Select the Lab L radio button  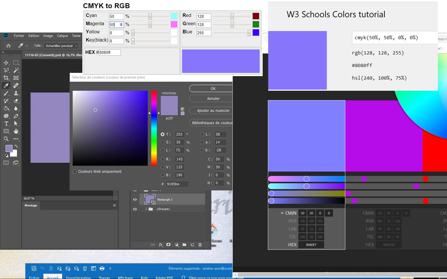(202, 134)
